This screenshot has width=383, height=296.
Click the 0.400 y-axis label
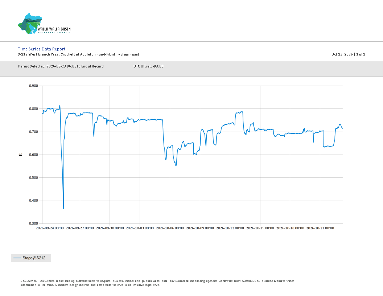coord(33,201)
